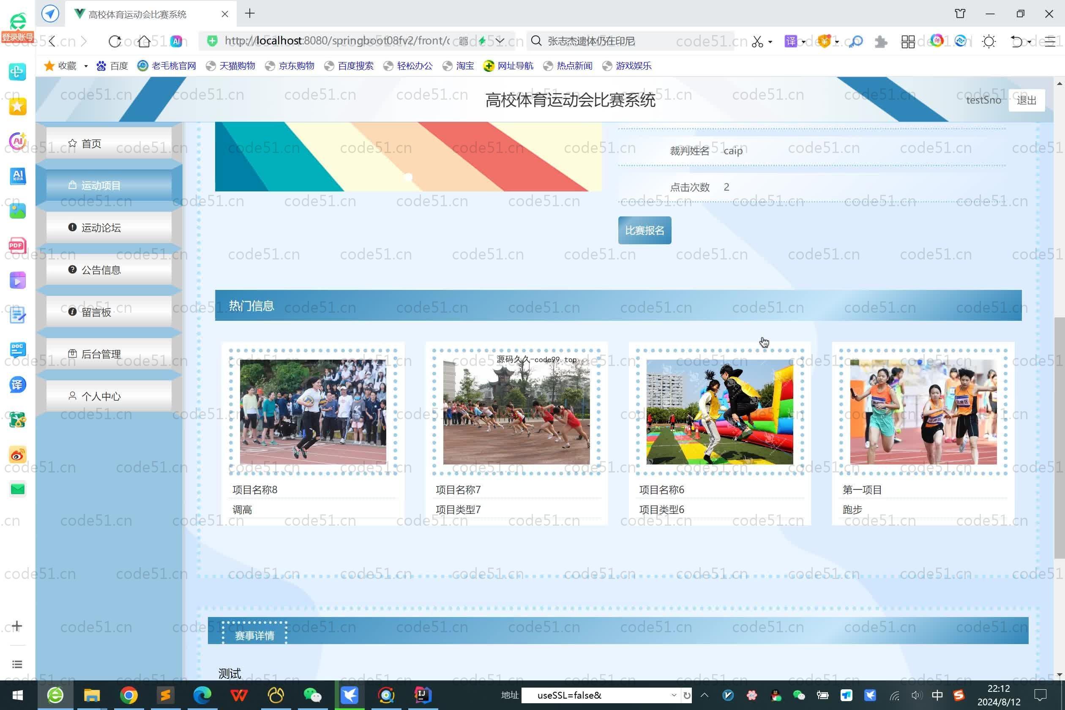Open the AI knowledge icon in sidebar
1065x710 pixels.
(x=17, y=176)
